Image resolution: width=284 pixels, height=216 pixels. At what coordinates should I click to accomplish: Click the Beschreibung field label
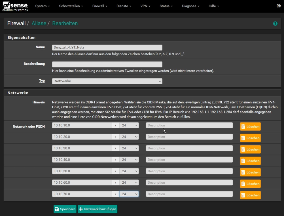pos(34,64)
